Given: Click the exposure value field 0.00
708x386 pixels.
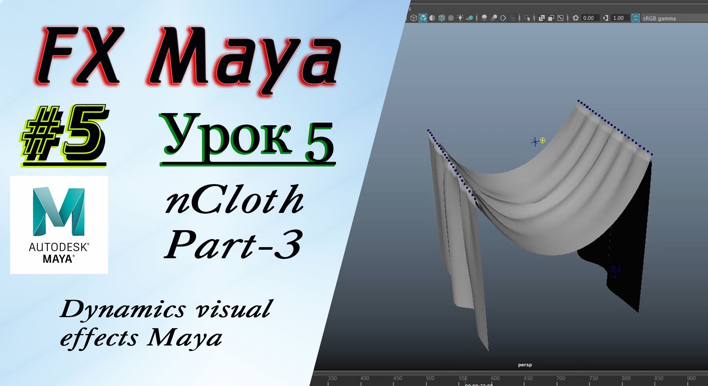Looking at the screenshot, I should [590, 18].
